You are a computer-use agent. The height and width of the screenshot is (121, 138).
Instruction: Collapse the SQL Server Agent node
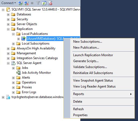[x=8, y=63]
